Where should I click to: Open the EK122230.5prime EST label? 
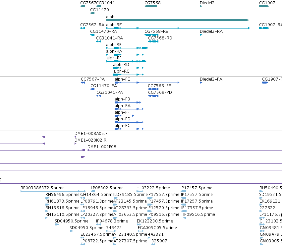pos(155,221)
